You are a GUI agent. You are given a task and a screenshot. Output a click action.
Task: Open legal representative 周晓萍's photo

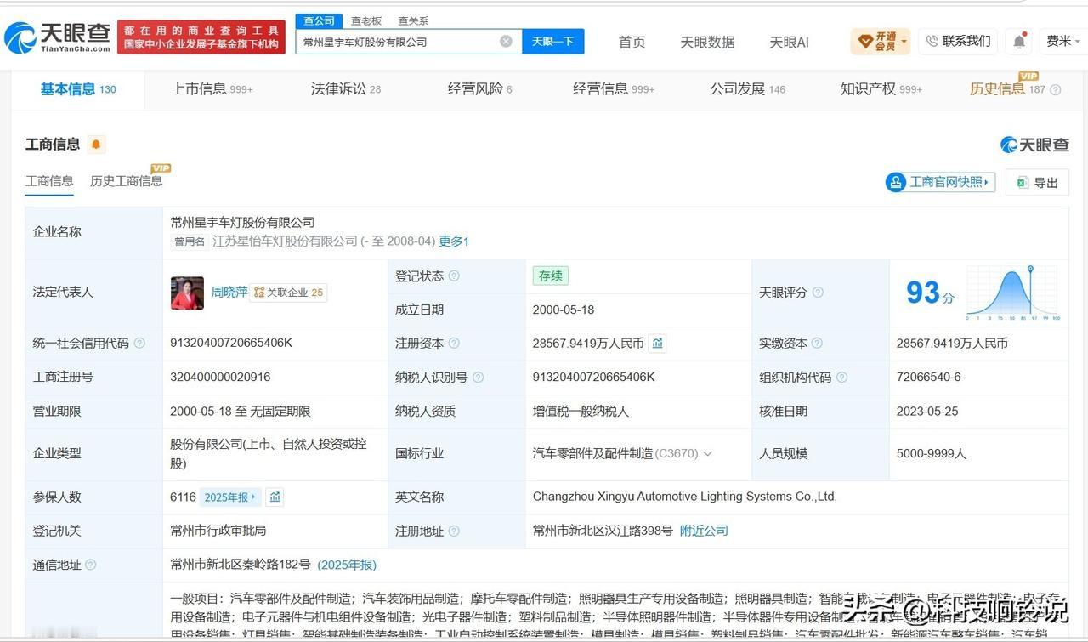pyautogui.click(x=187, y=293)
